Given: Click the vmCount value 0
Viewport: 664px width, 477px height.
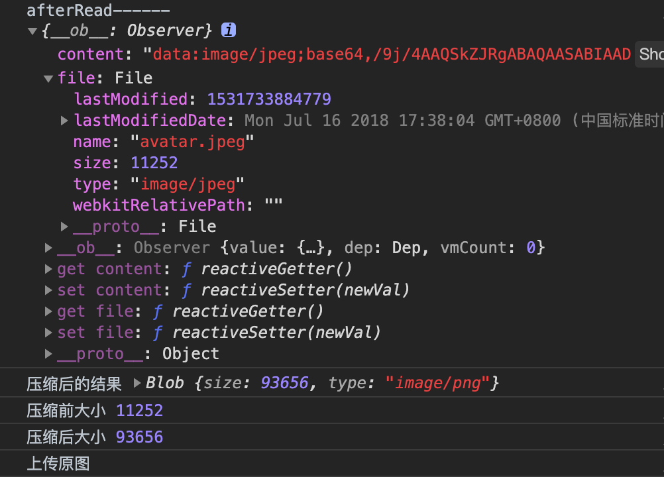Looking at the screenshot, I should click(531, 248).
